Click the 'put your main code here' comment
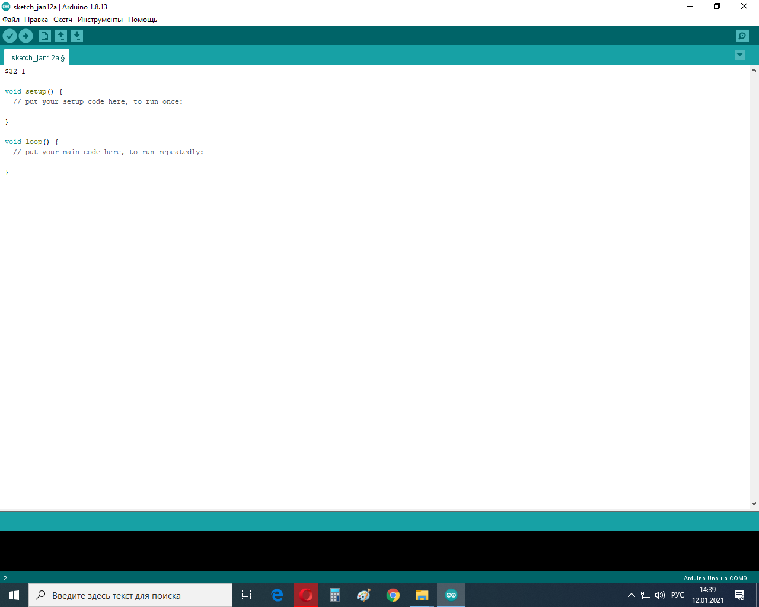 click(108, 152)
